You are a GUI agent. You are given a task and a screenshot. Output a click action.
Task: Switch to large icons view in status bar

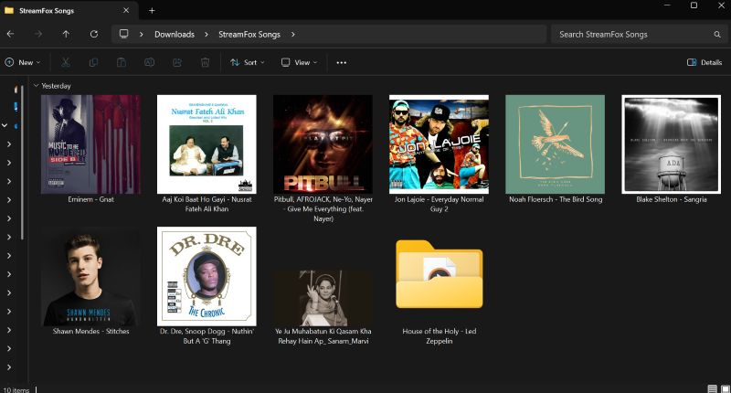724,388
